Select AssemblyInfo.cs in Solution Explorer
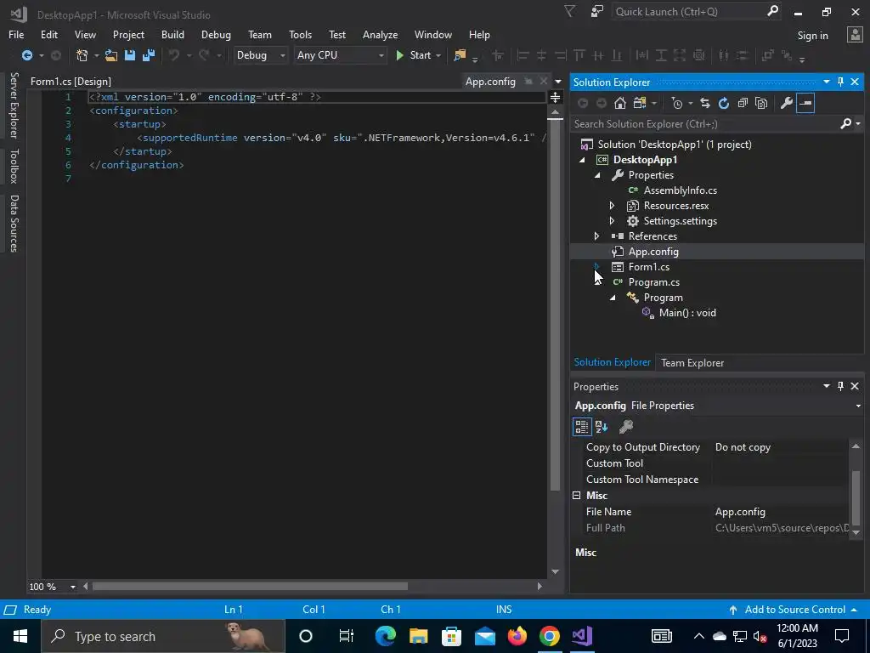The height and width of the screenshot is (653, 870). pos(681,190)
